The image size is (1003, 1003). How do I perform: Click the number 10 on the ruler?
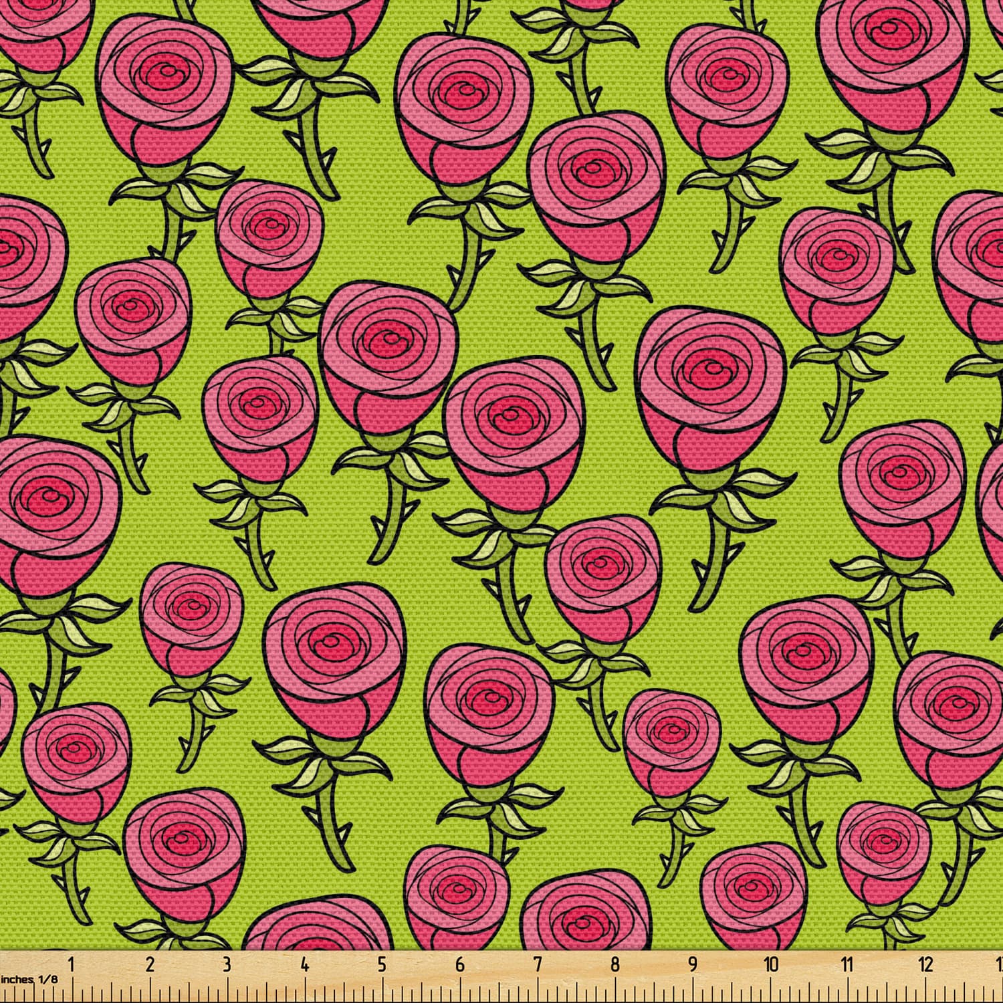(771, 965)
